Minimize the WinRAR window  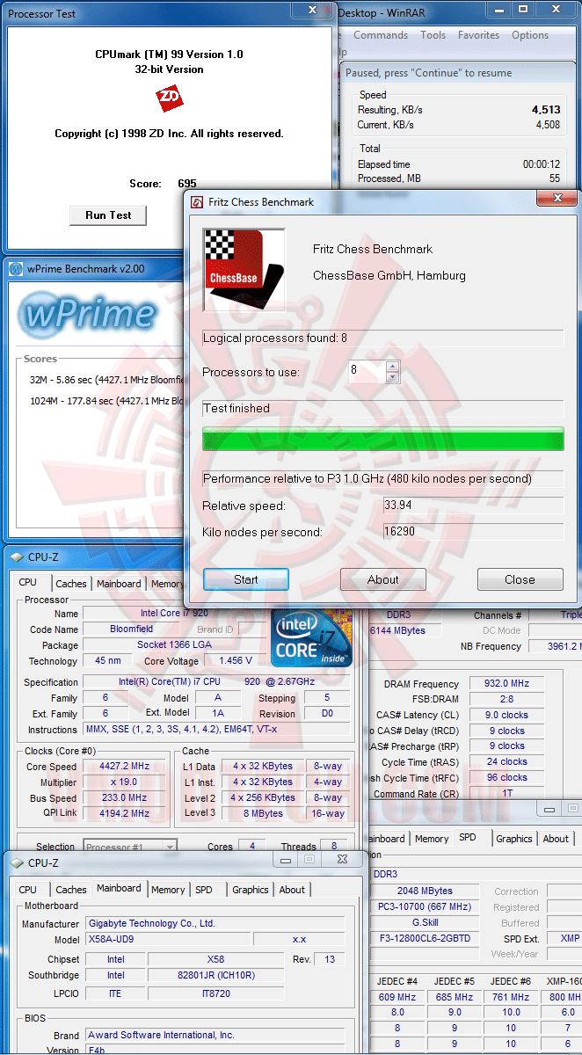498,10
